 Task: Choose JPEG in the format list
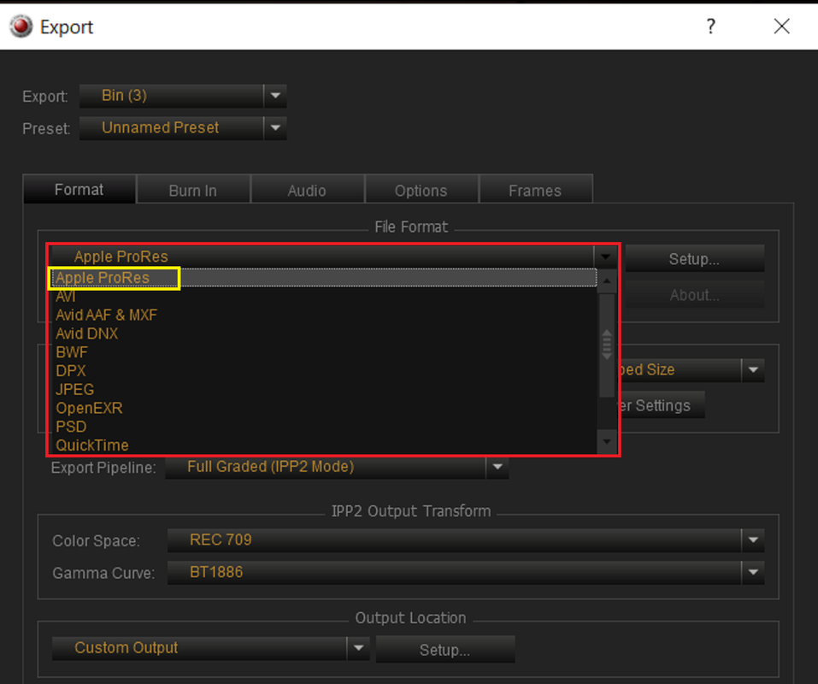[x=323, y=389]
